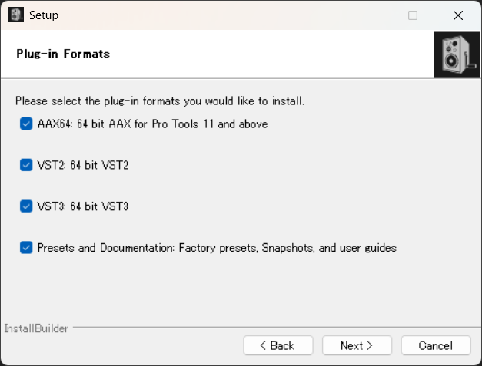Click the Setup title text
Screen dimensions: 482x366
[44, 15]
